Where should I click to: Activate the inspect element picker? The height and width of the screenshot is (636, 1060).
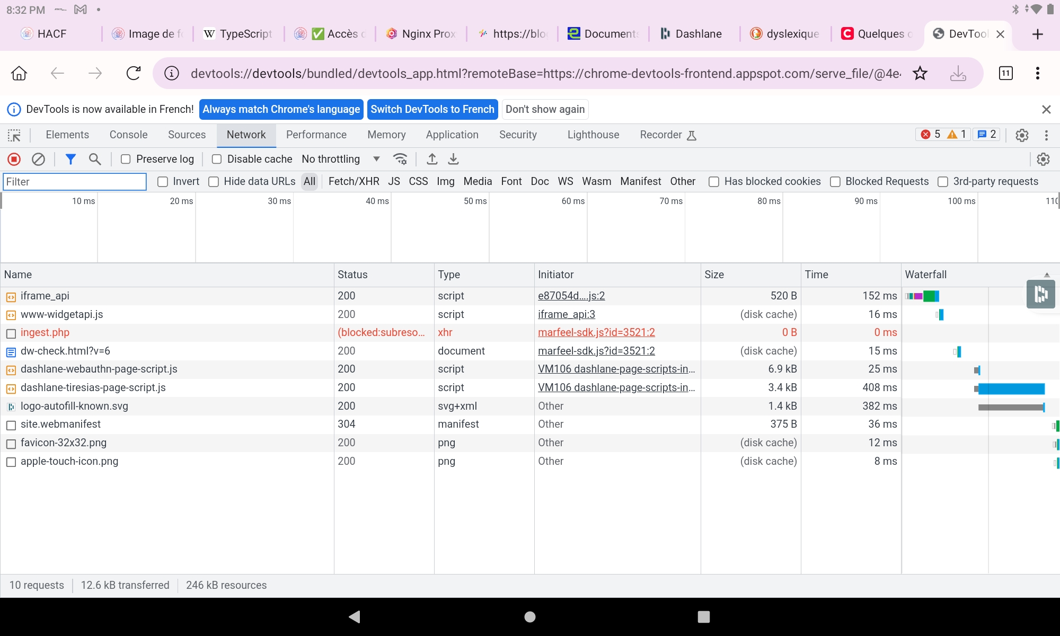point(14,135)
